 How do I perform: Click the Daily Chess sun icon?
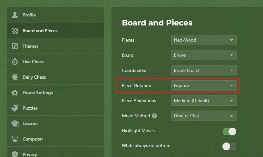(x=15, y=77)
